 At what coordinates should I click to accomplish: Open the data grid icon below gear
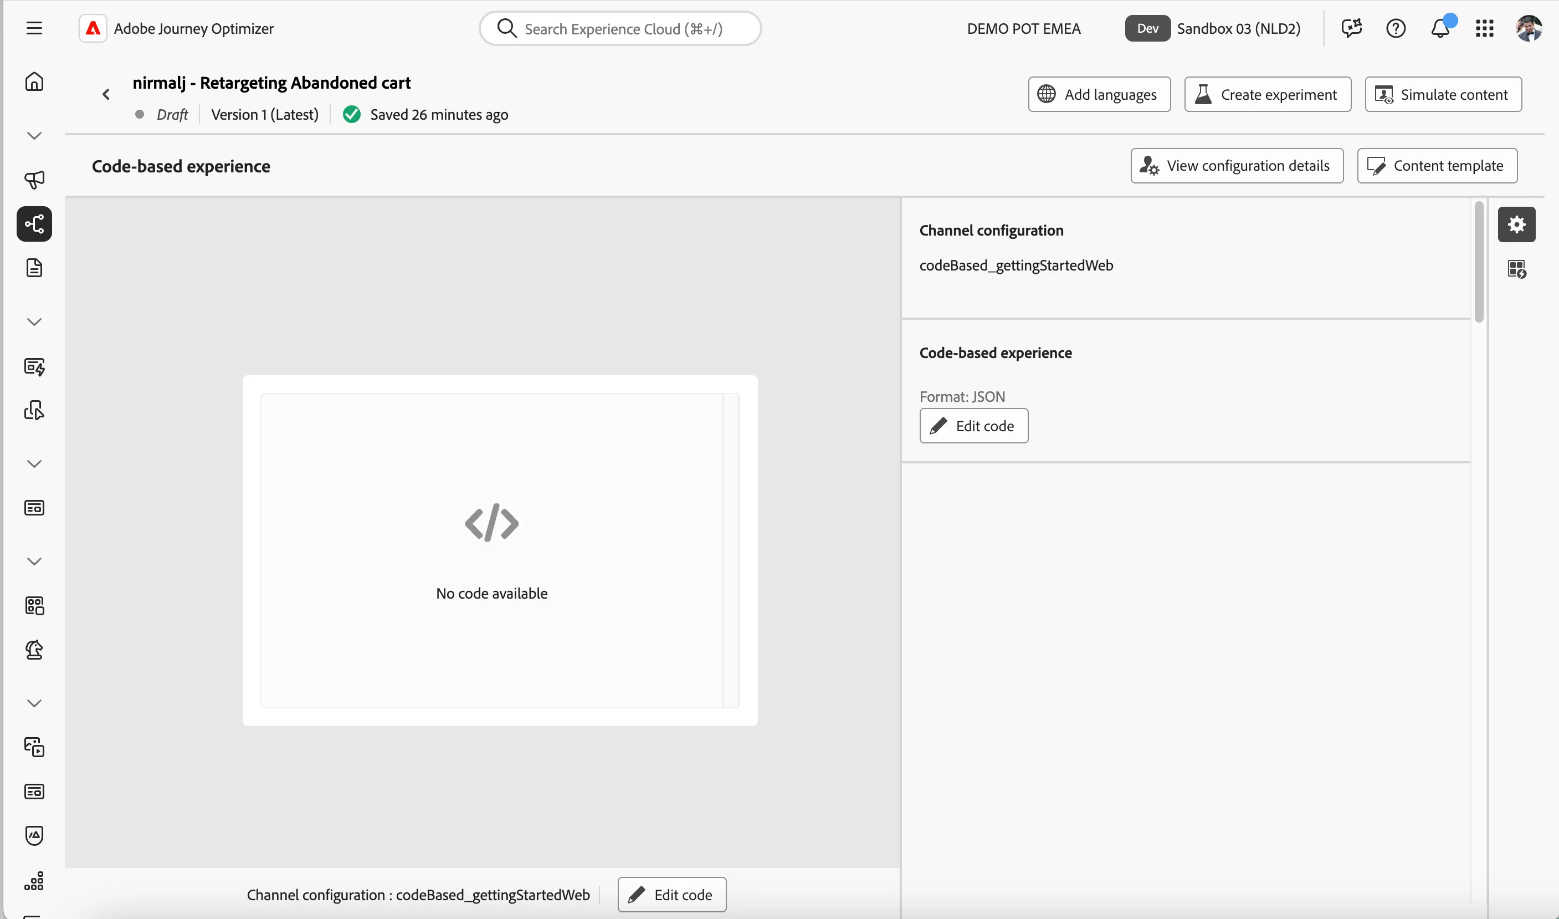coord(1516,269)
